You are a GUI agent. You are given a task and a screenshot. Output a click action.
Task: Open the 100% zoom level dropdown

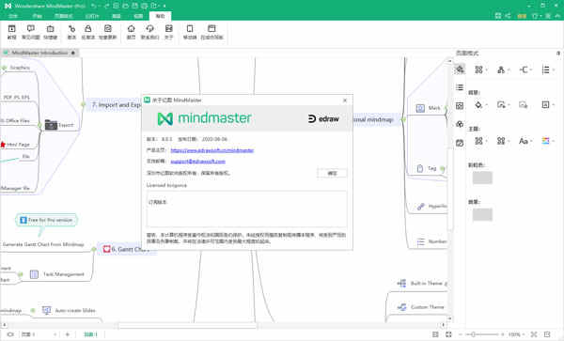pyautogui.click(x=516, y=334)
